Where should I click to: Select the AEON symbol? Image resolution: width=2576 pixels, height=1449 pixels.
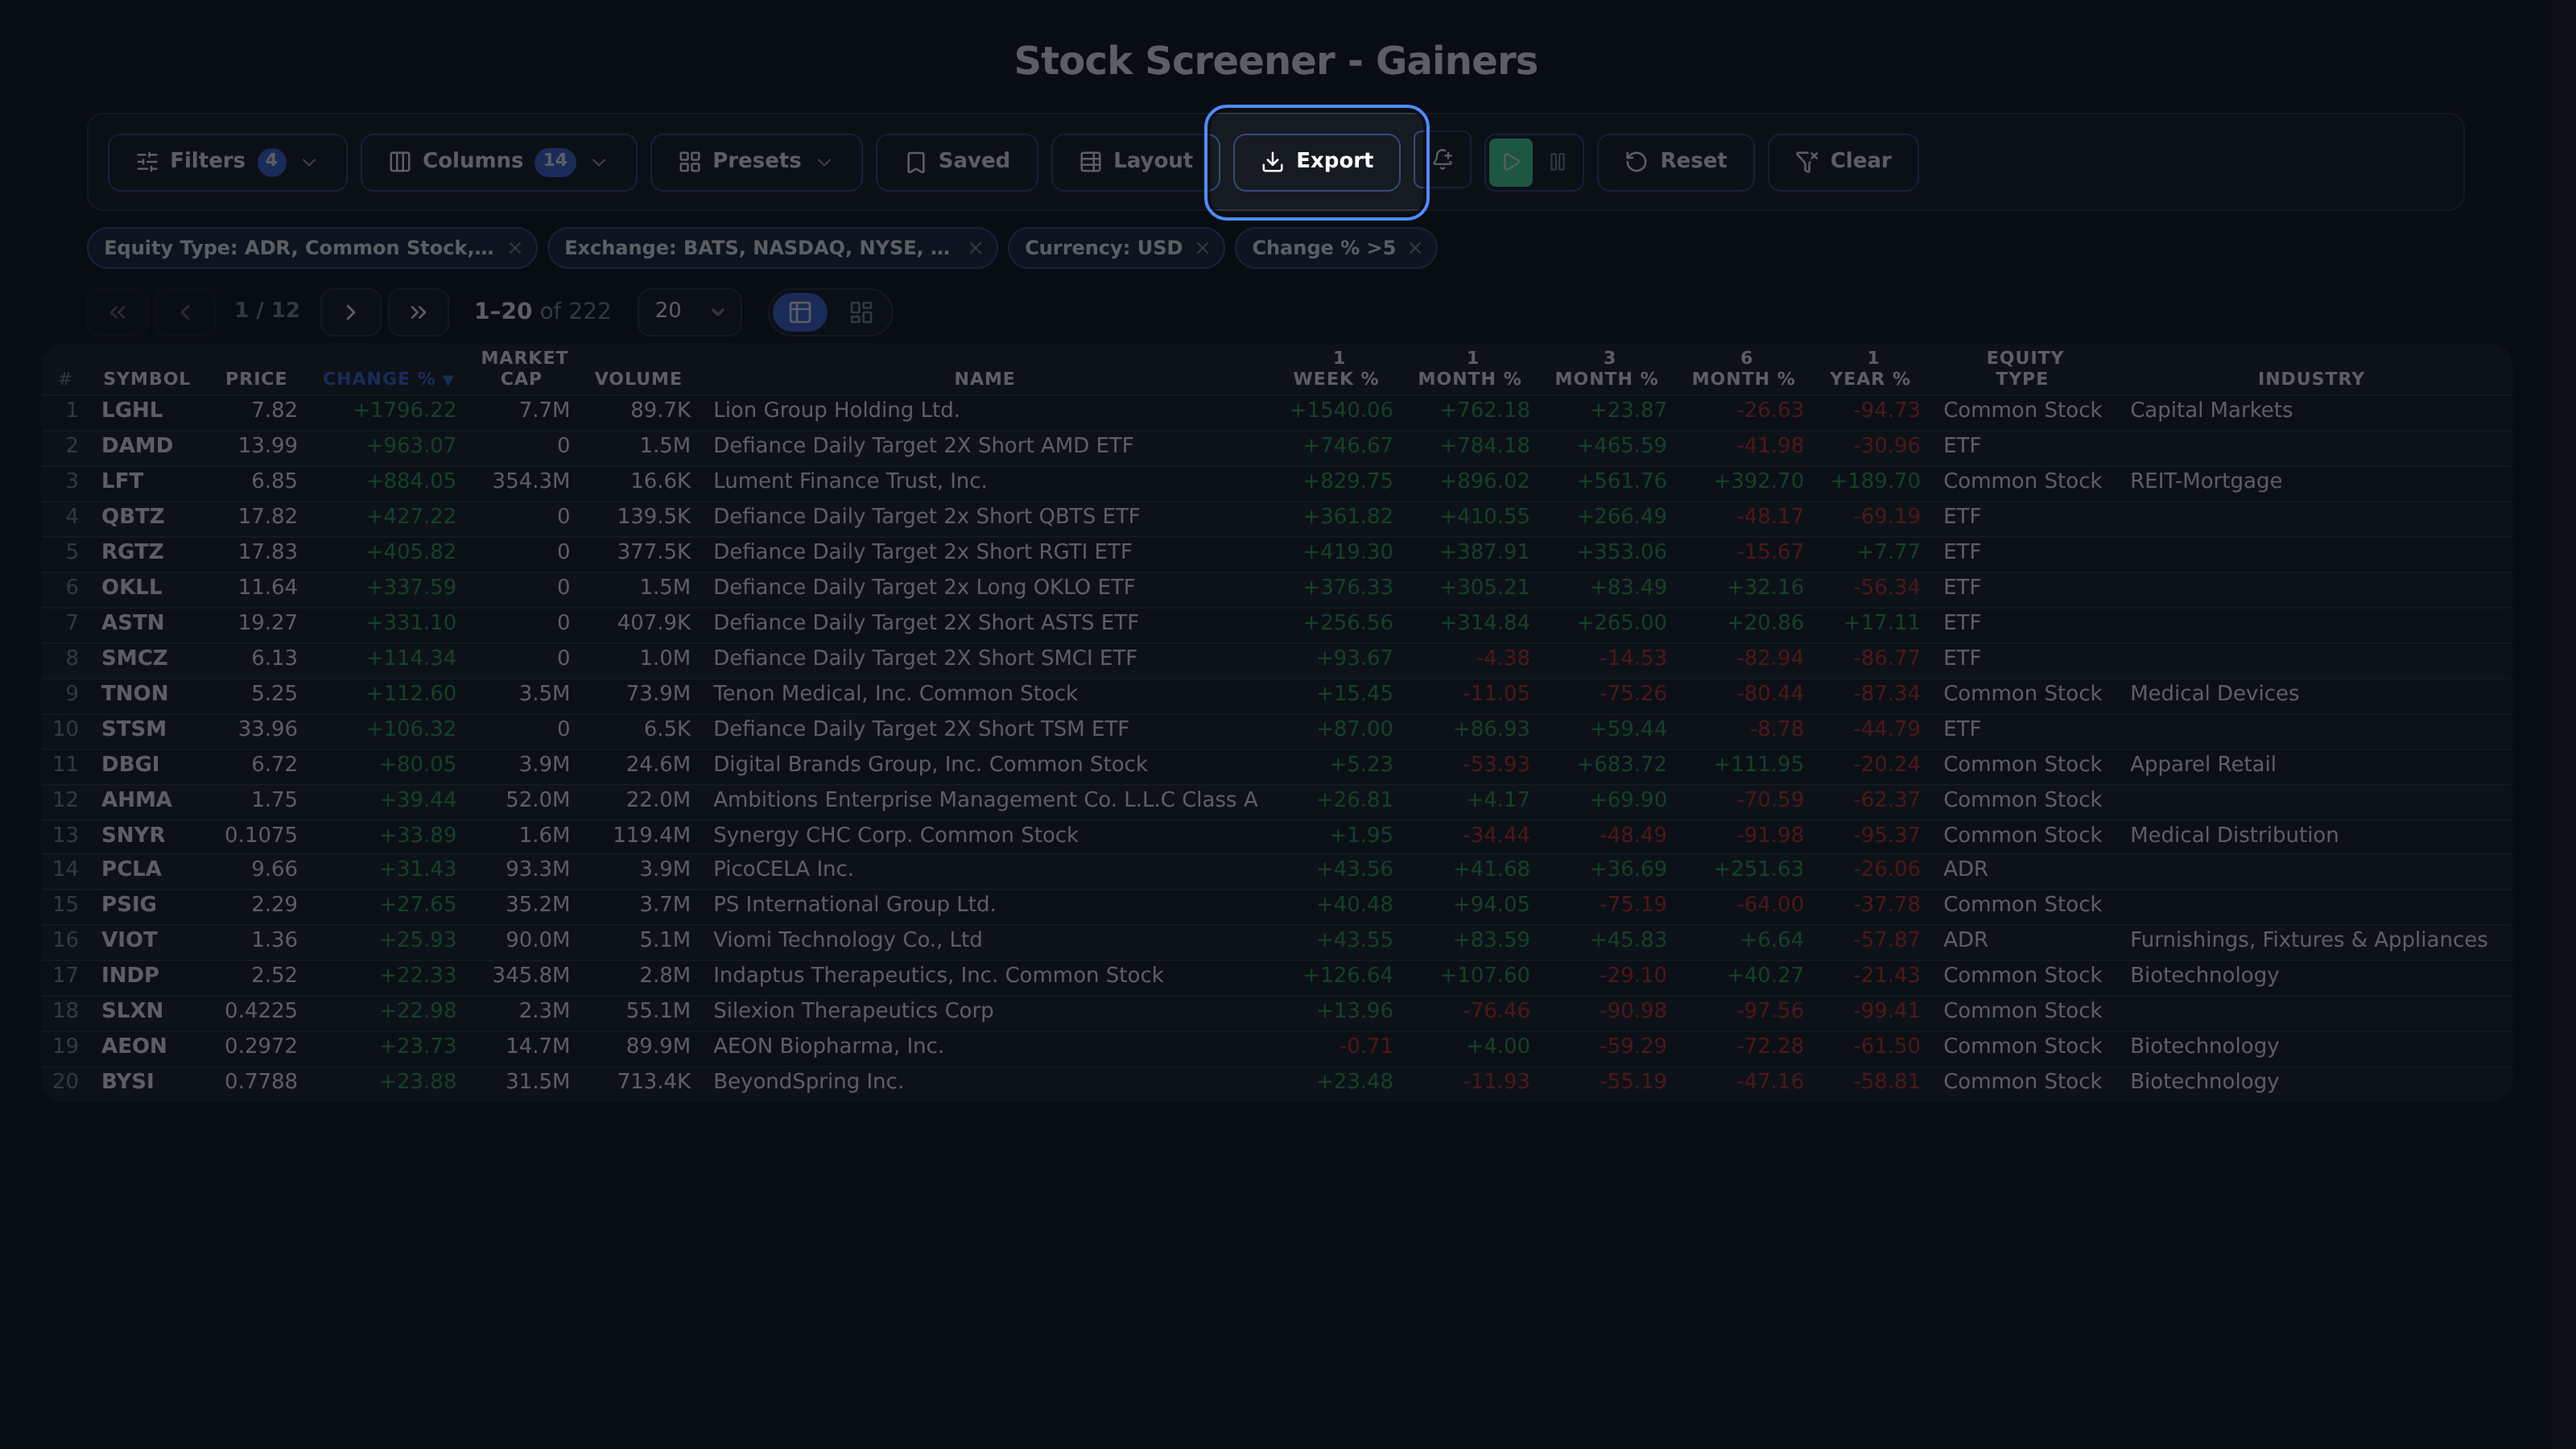[134, 1046]
